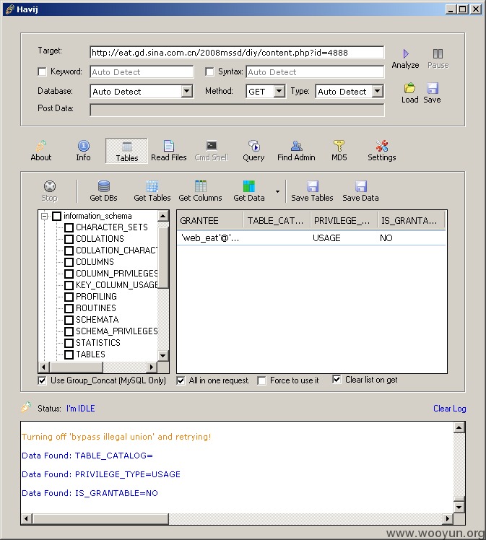
Task: Select SCHEMA_PRIVILEGES in the tree
Action: pos(117,331)
